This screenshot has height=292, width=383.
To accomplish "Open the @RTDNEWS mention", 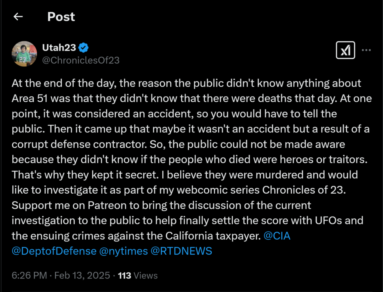I will [x=181, y=251].
